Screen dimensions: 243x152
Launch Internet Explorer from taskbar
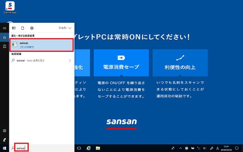point(88,148)
